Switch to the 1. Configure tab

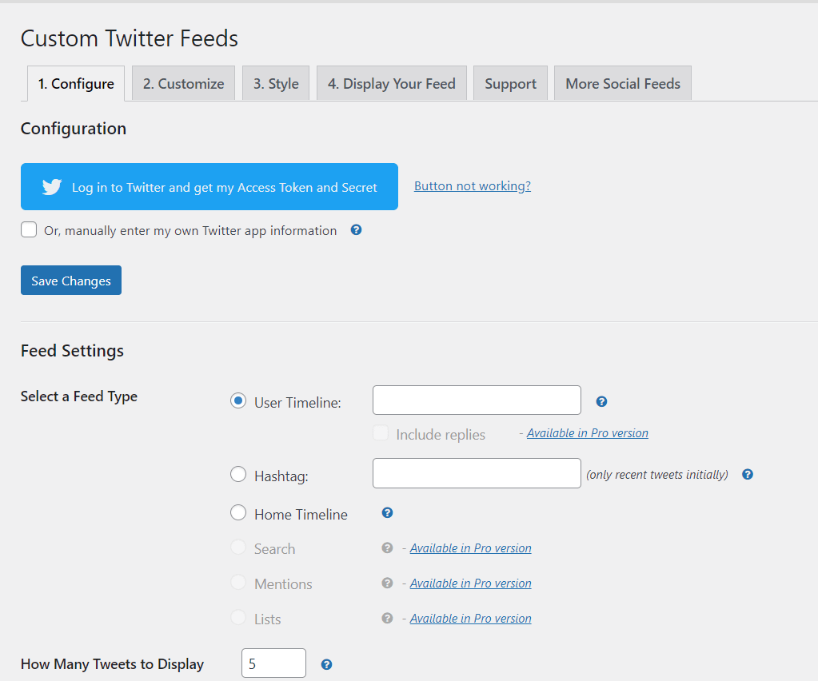click(76, 83)
